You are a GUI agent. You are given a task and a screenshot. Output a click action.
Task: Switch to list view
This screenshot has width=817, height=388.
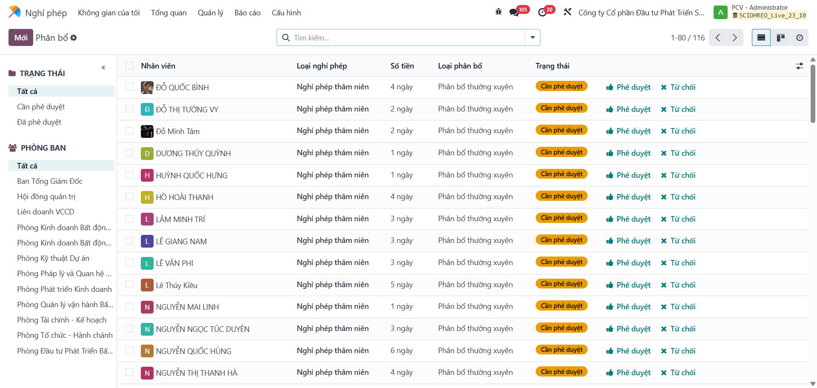pyautogui.click(x=761, y=37)
